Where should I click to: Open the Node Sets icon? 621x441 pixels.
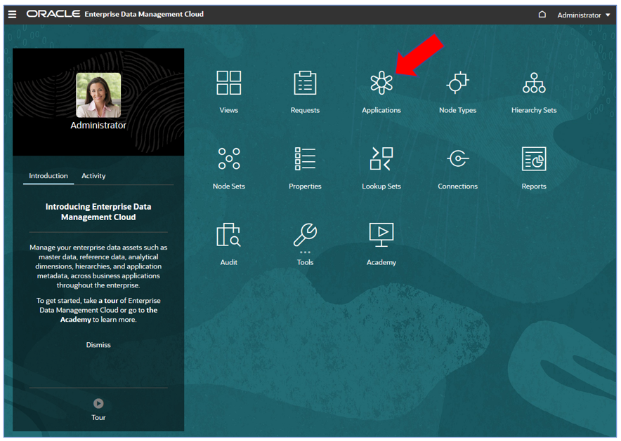(x=229, y=158)
